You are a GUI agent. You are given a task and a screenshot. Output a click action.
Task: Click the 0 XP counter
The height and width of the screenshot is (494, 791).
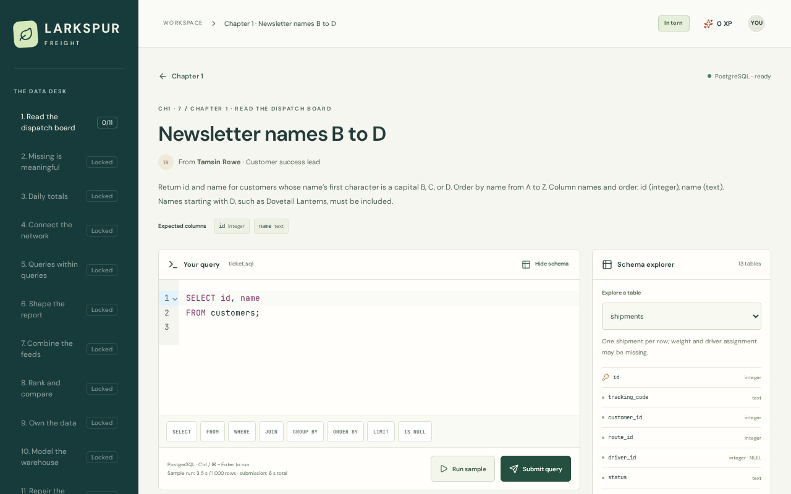[718, 23]
